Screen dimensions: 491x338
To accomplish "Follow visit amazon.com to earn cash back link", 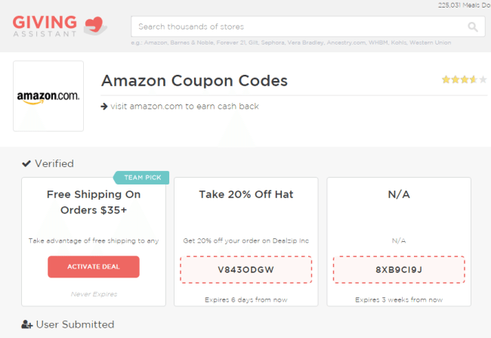I will coord(185,107).
